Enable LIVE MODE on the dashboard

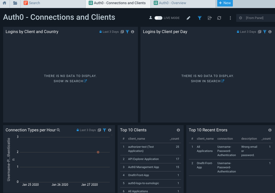pyautogui.click(x=158, y=18)
